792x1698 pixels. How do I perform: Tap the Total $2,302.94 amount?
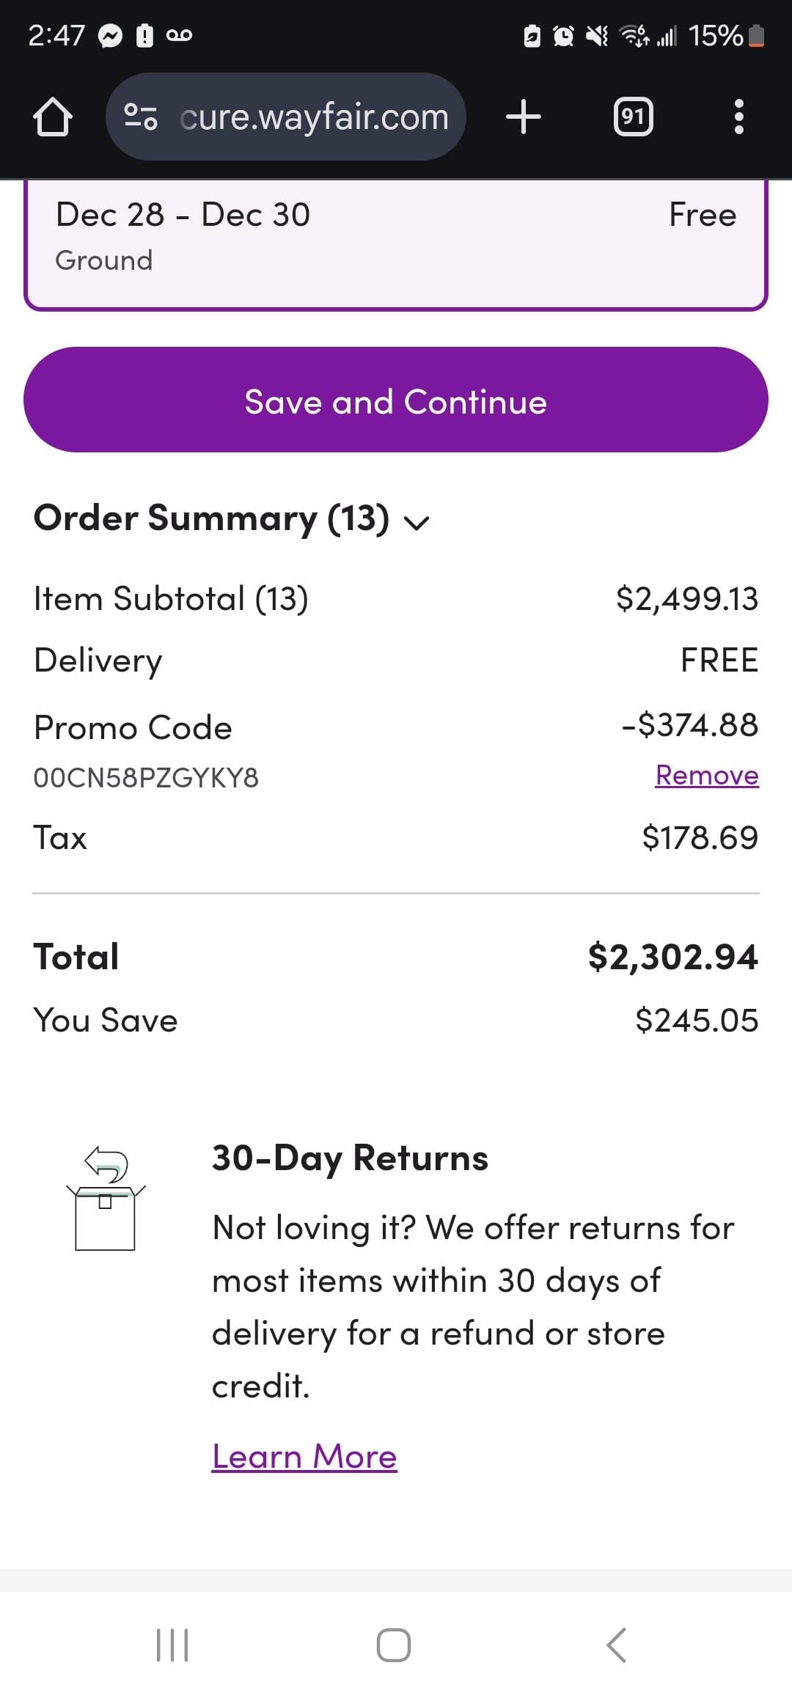click(672, 957)
